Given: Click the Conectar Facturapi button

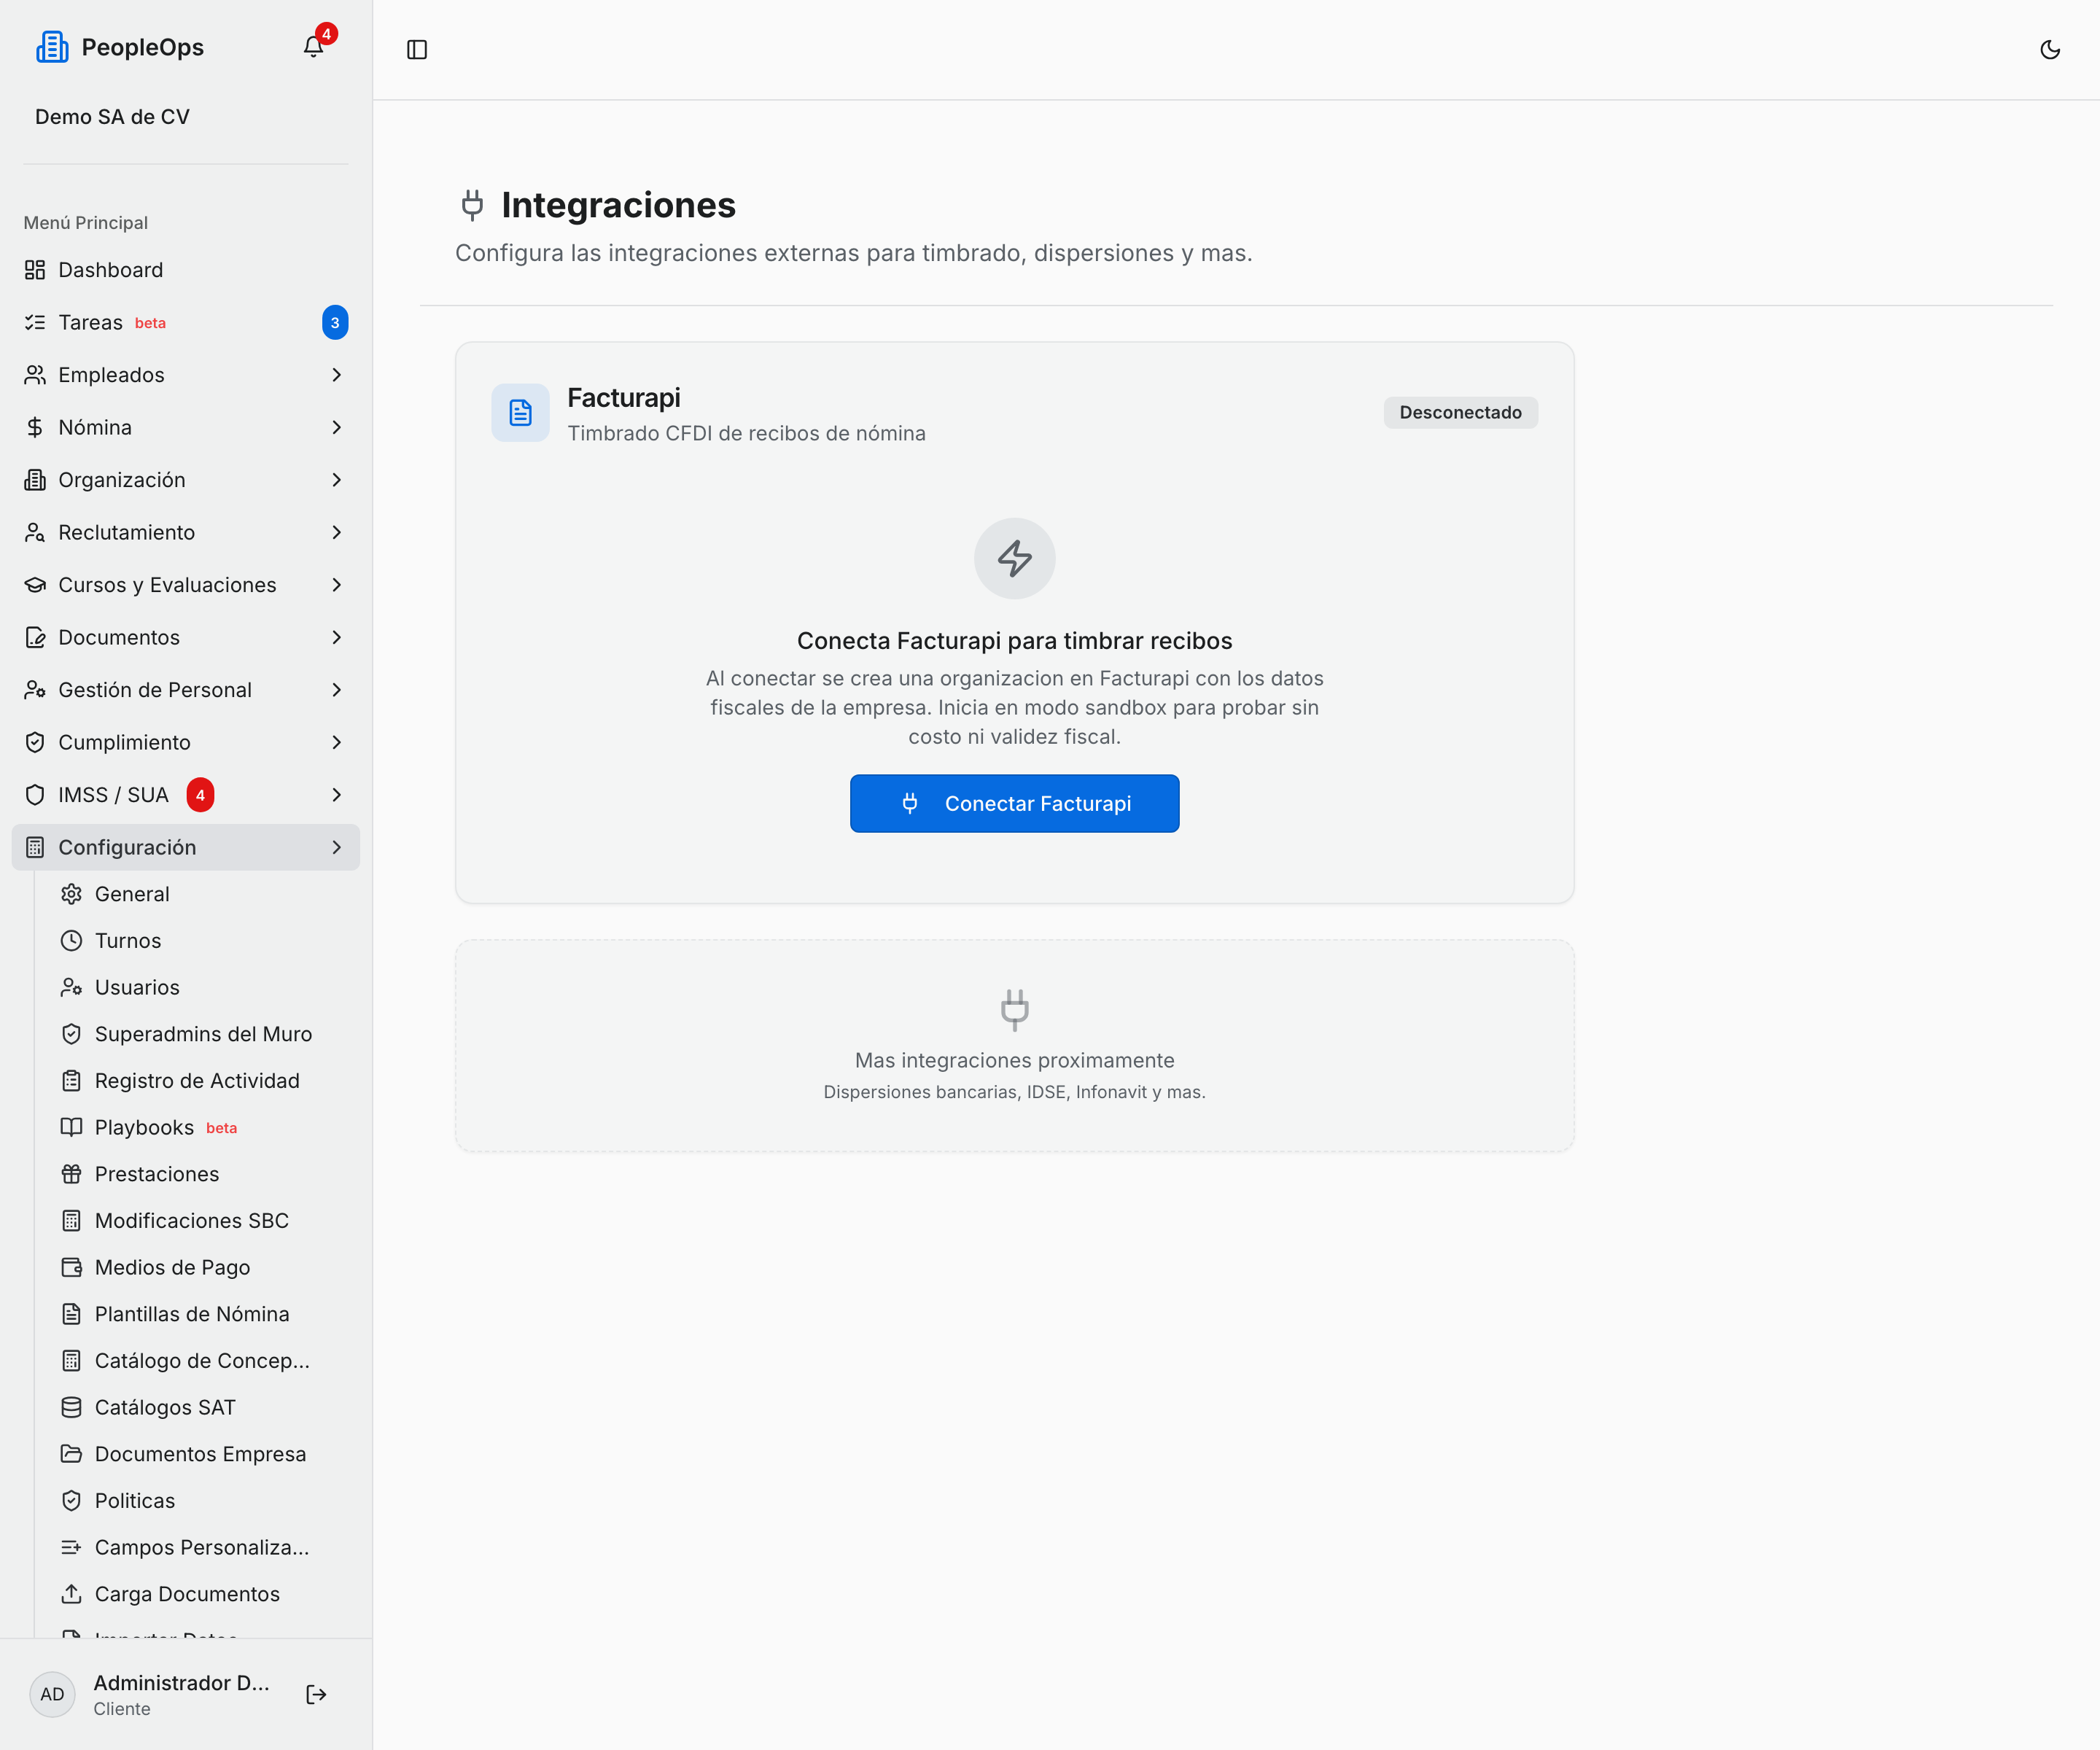Looking at the screenshot, I should 1014,803.
